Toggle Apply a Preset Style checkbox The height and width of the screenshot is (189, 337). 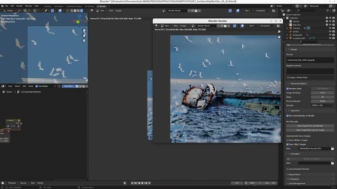[x=288, y=77]
